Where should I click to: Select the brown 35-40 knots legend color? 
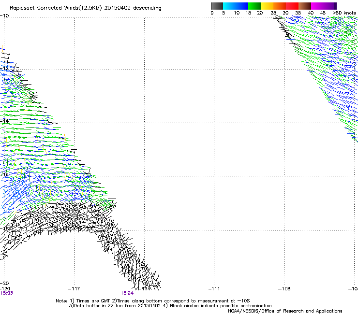coord(305,6)
